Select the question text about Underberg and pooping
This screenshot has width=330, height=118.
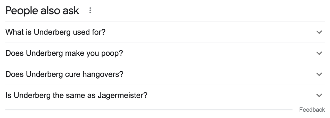coord(64,53)
